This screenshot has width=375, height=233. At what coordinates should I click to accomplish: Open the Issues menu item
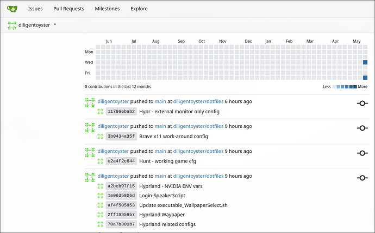point(35,9)
